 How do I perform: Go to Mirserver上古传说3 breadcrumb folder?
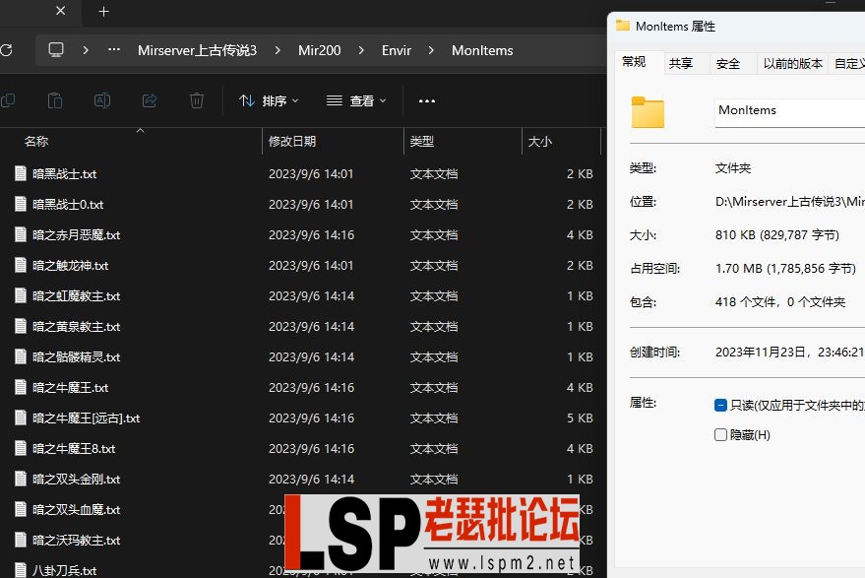click(x=197, y=50)
